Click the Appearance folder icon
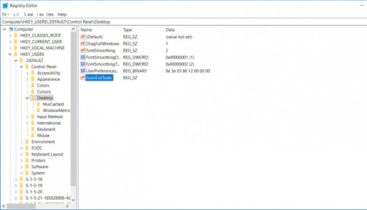The height and width of the screenshot is (210, 367). click(33, 79)
